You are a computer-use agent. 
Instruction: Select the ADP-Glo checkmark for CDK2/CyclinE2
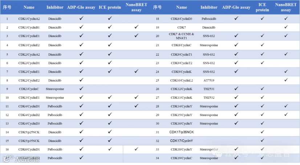click(81, 80)
